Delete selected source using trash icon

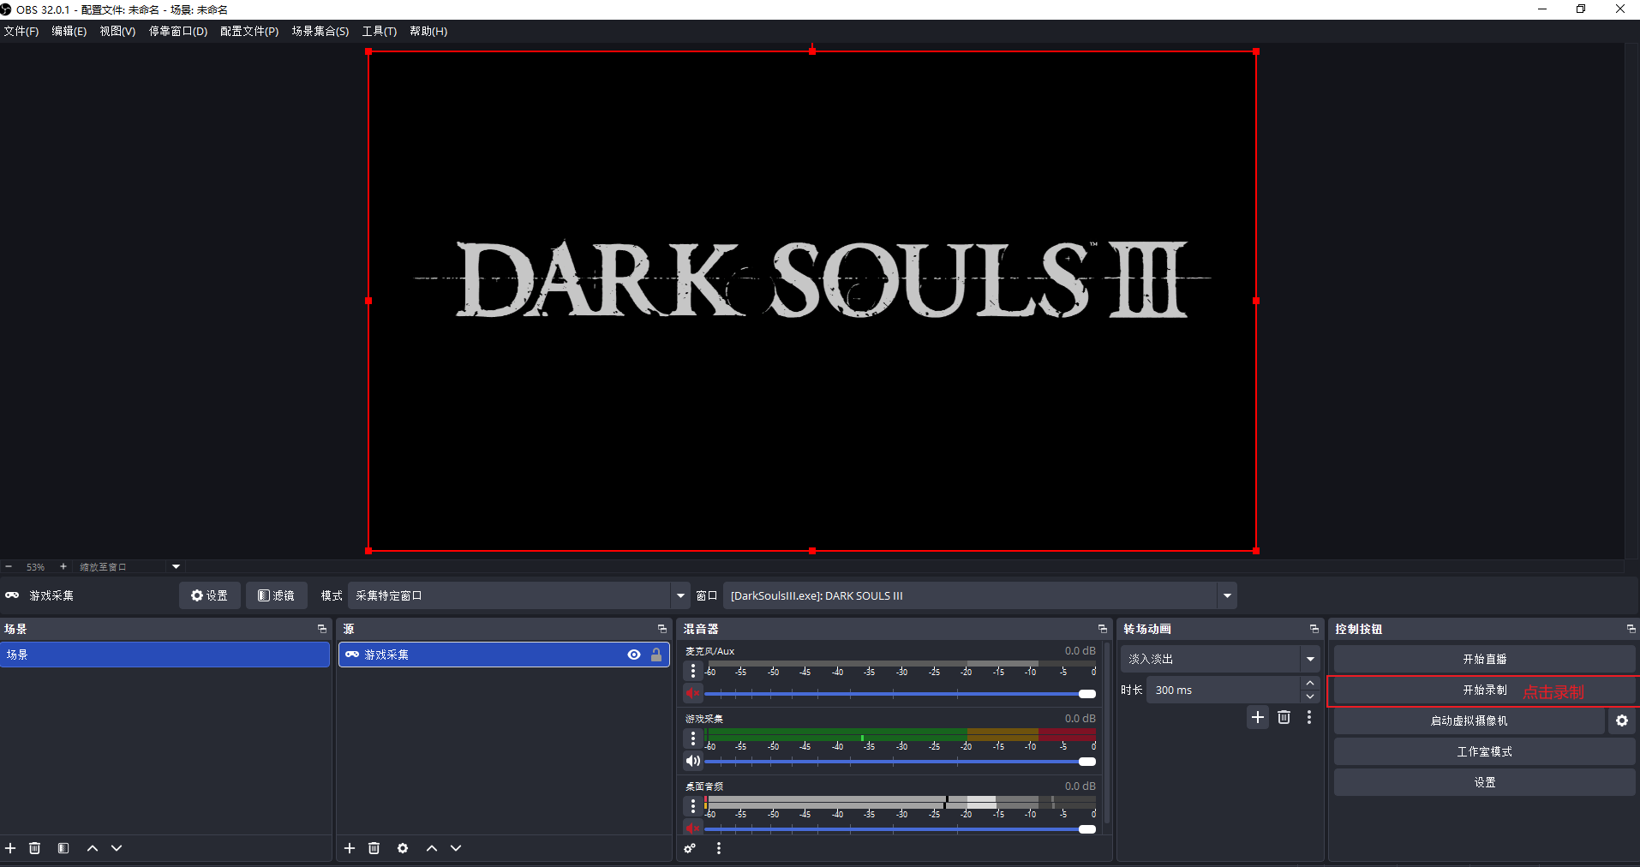pos(374,848)
